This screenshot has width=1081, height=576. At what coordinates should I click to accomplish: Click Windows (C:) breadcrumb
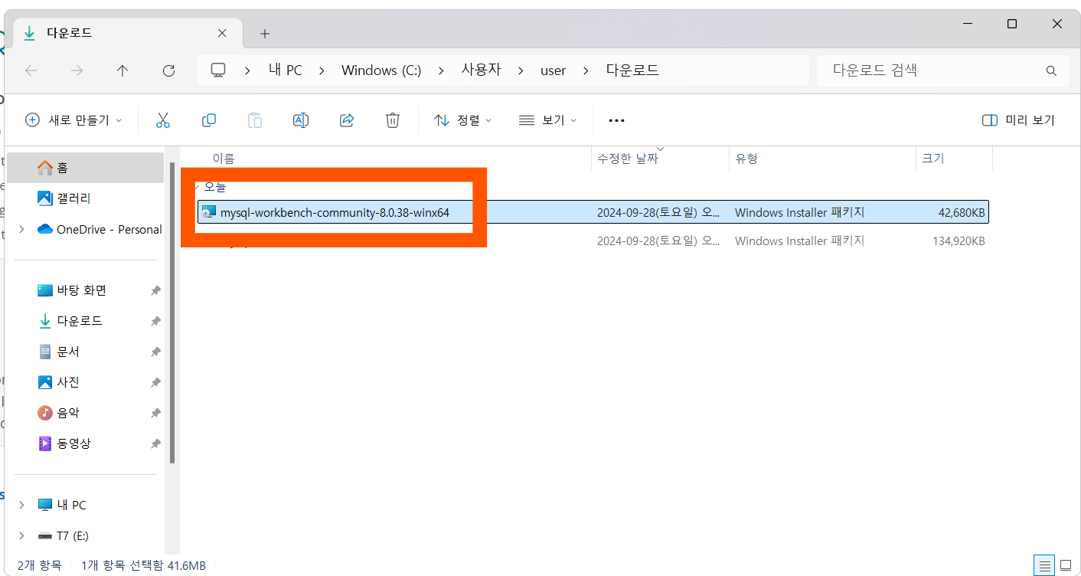(381, 70)
